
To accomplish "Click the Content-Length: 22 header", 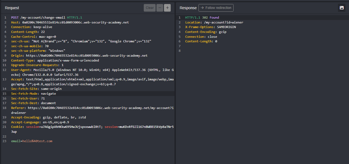I will [28, 32].
